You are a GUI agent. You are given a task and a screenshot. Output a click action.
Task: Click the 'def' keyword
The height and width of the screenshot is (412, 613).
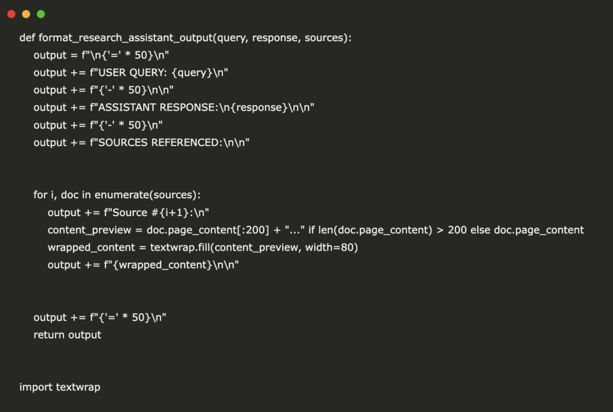[28, 38]
